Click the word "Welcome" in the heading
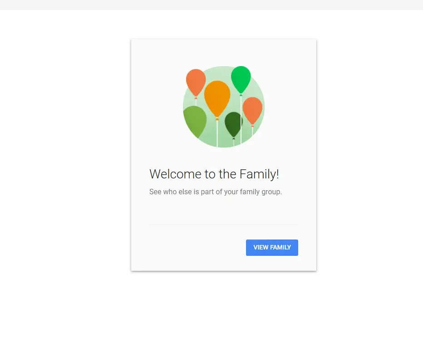Viewport: 423px width, 355px height. [x=175, y=174]
